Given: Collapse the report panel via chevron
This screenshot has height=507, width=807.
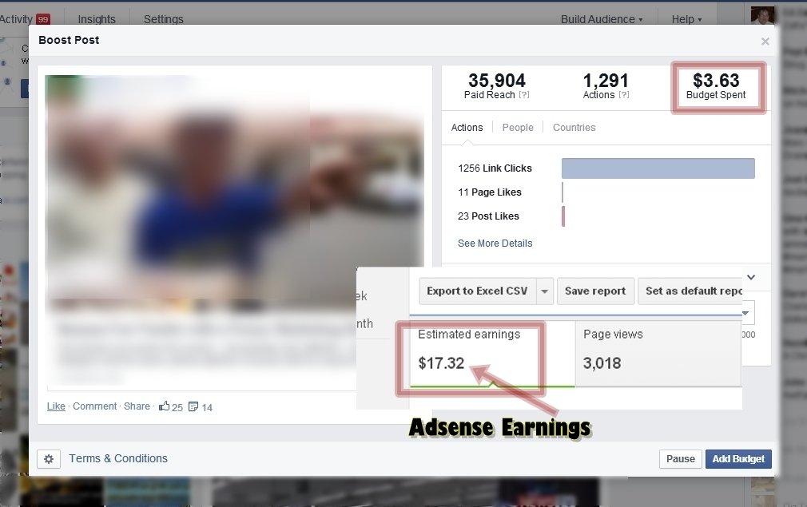Looking at the screenshot, I should (x=749, y=277).
